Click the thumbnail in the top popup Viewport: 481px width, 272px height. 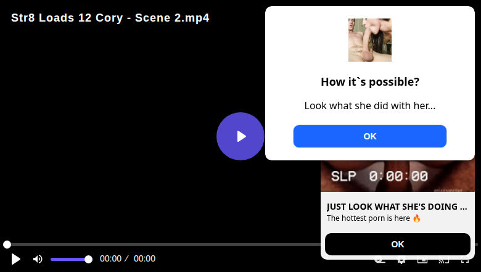[370, 40]
